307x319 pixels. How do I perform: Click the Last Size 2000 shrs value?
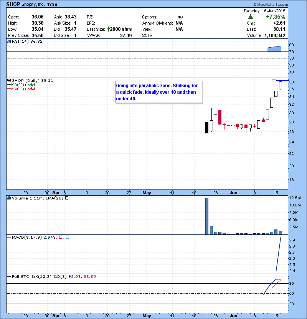click(x=121, y=29)
